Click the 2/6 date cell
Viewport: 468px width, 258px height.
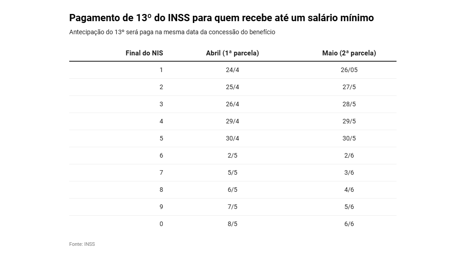[349, 155]
